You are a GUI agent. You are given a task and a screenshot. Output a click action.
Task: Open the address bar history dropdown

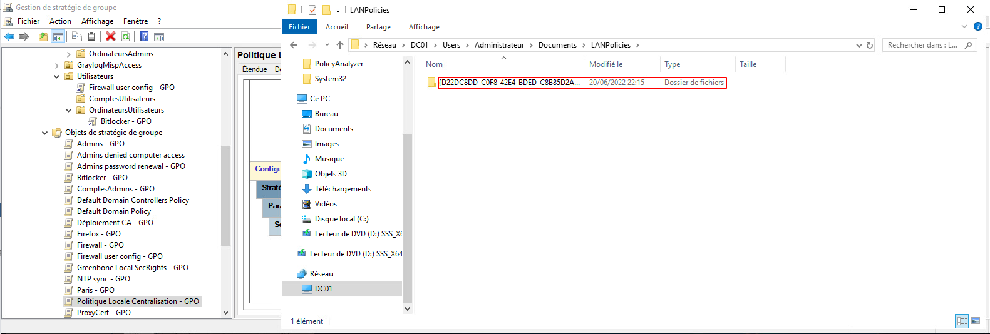[859, 45]
